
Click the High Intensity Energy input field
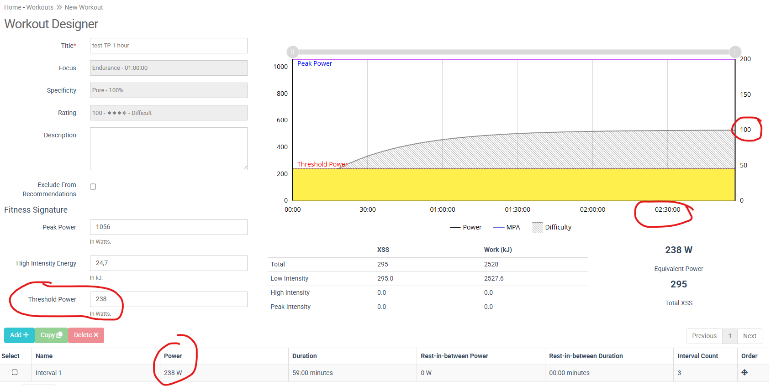[x=169, y=263]
